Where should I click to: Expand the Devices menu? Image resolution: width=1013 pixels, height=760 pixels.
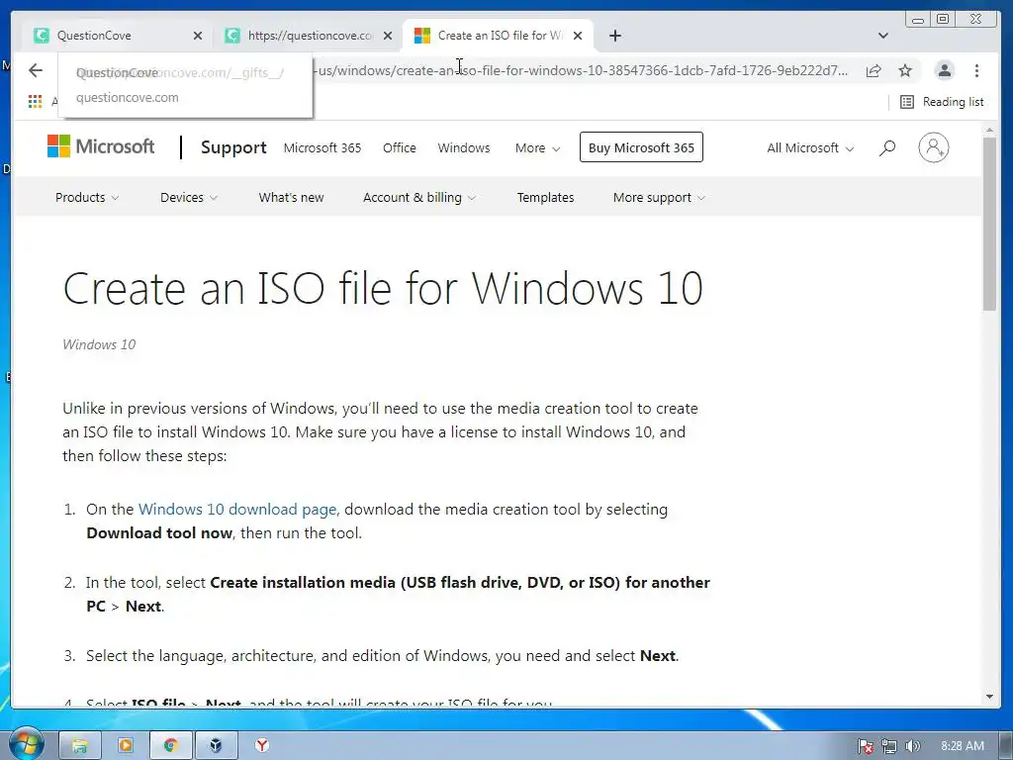pos(189,197)
